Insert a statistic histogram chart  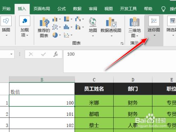[x=67, y=27]
